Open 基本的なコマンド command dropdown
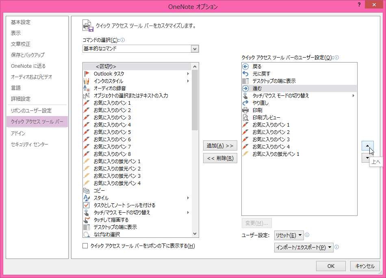The height and width of the screenshot is (278, 386). 195,49
